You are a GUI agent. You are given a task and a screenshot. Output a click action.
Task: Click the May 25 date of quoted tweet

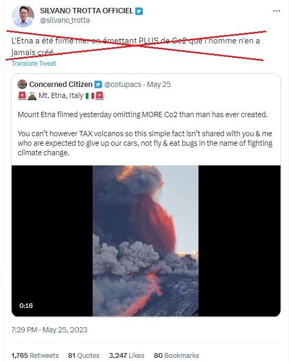[159, 84]
